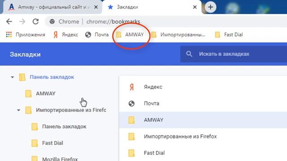Click the Закладки heading in the blue bar
Viewport: 287px width, 161px height.
[x=25, y=55]
